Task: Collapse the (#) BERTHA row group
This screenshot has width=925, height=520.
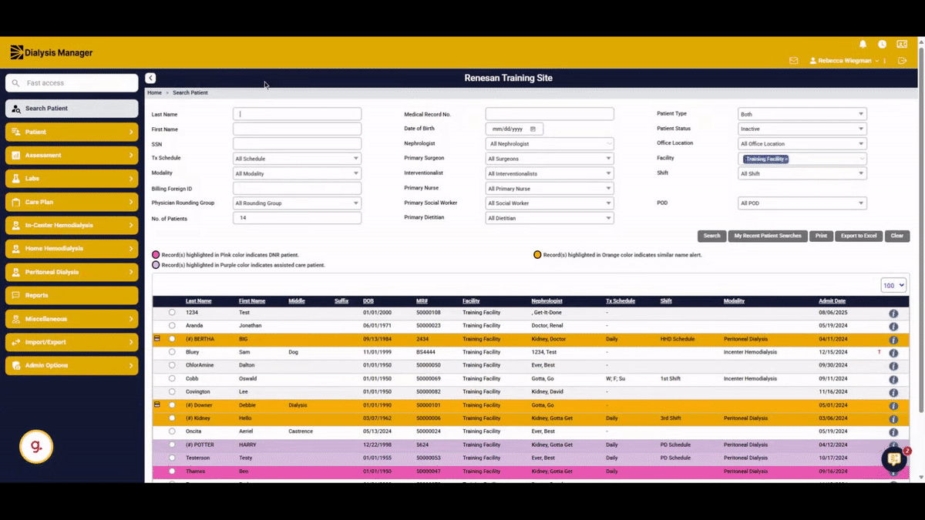Action: tap(157, 339)
